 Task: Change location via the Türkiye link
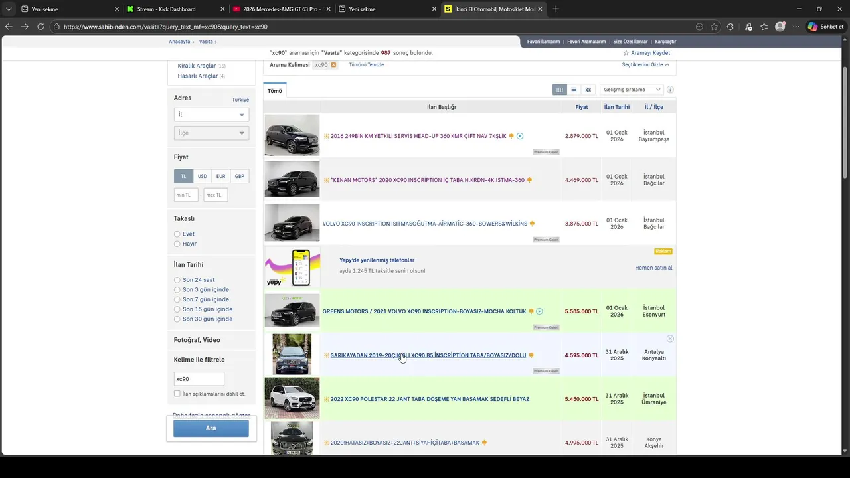point(240,100)
